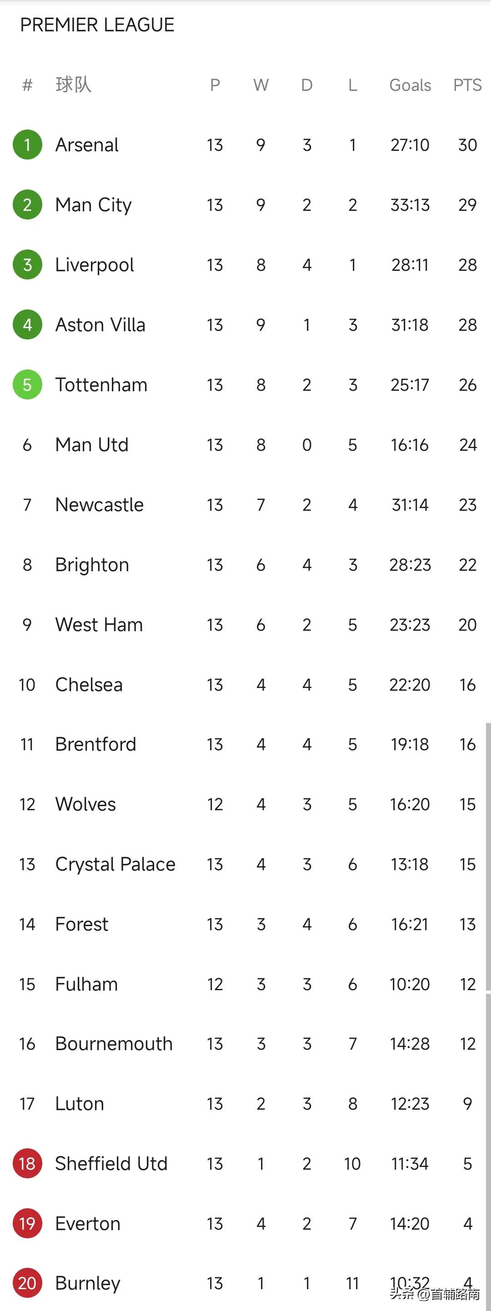Select the Chelsea row in standings
Image resolution: width=491 pixels, height=1311 pixels.
click(x=245, y=684)
